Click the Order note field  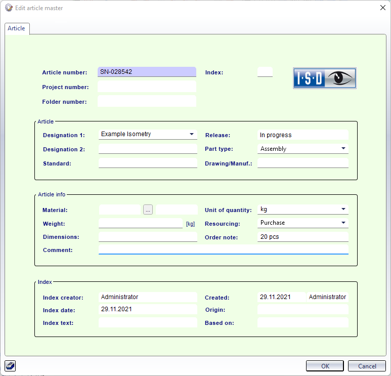pyautogui.click(x=302, y=237)
